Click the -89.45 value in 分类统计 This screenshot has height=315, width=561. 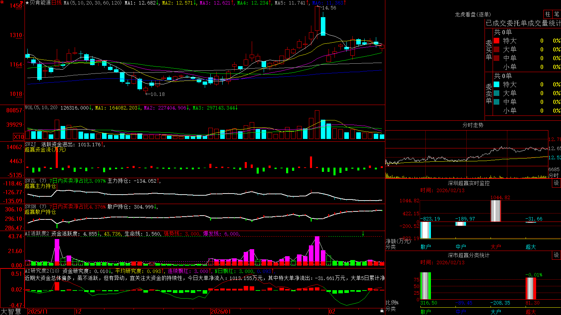tap(464, 303)
